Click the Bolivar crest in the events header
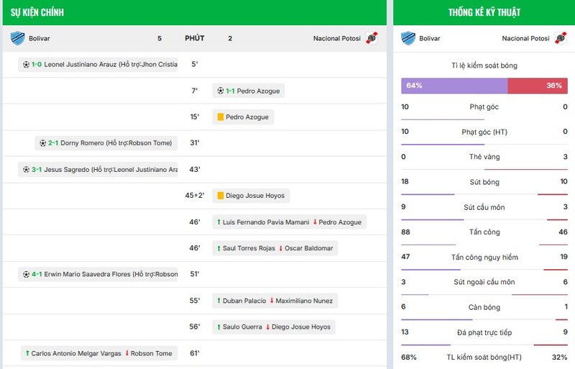Viewport: 575px width, 369px height. pos(17,38)
